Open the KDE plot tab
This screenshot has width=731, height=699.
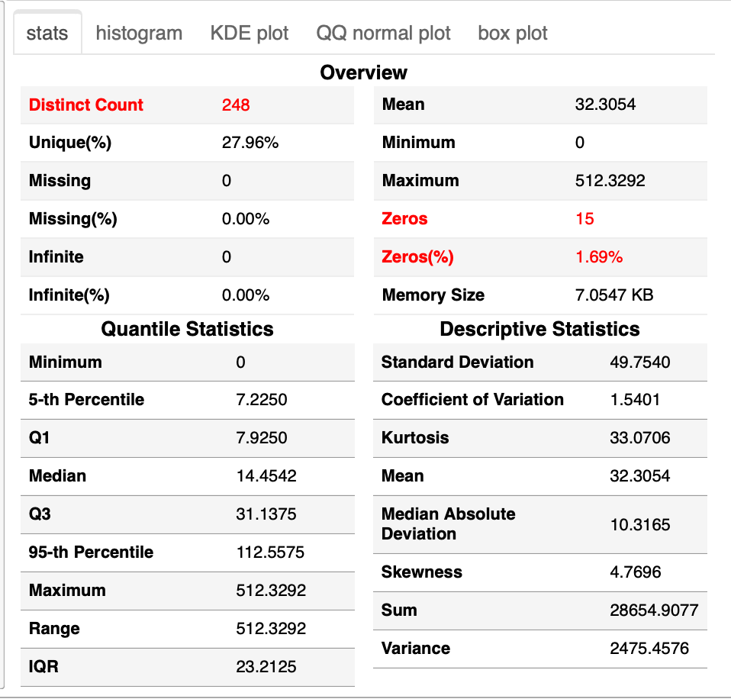(x=249, y=33)
